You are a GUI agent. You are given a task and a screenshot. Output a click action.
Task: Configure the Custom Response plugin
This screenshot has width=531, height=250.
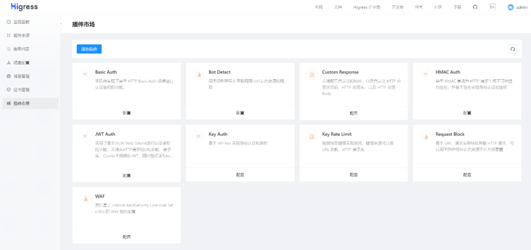point(354,113)
